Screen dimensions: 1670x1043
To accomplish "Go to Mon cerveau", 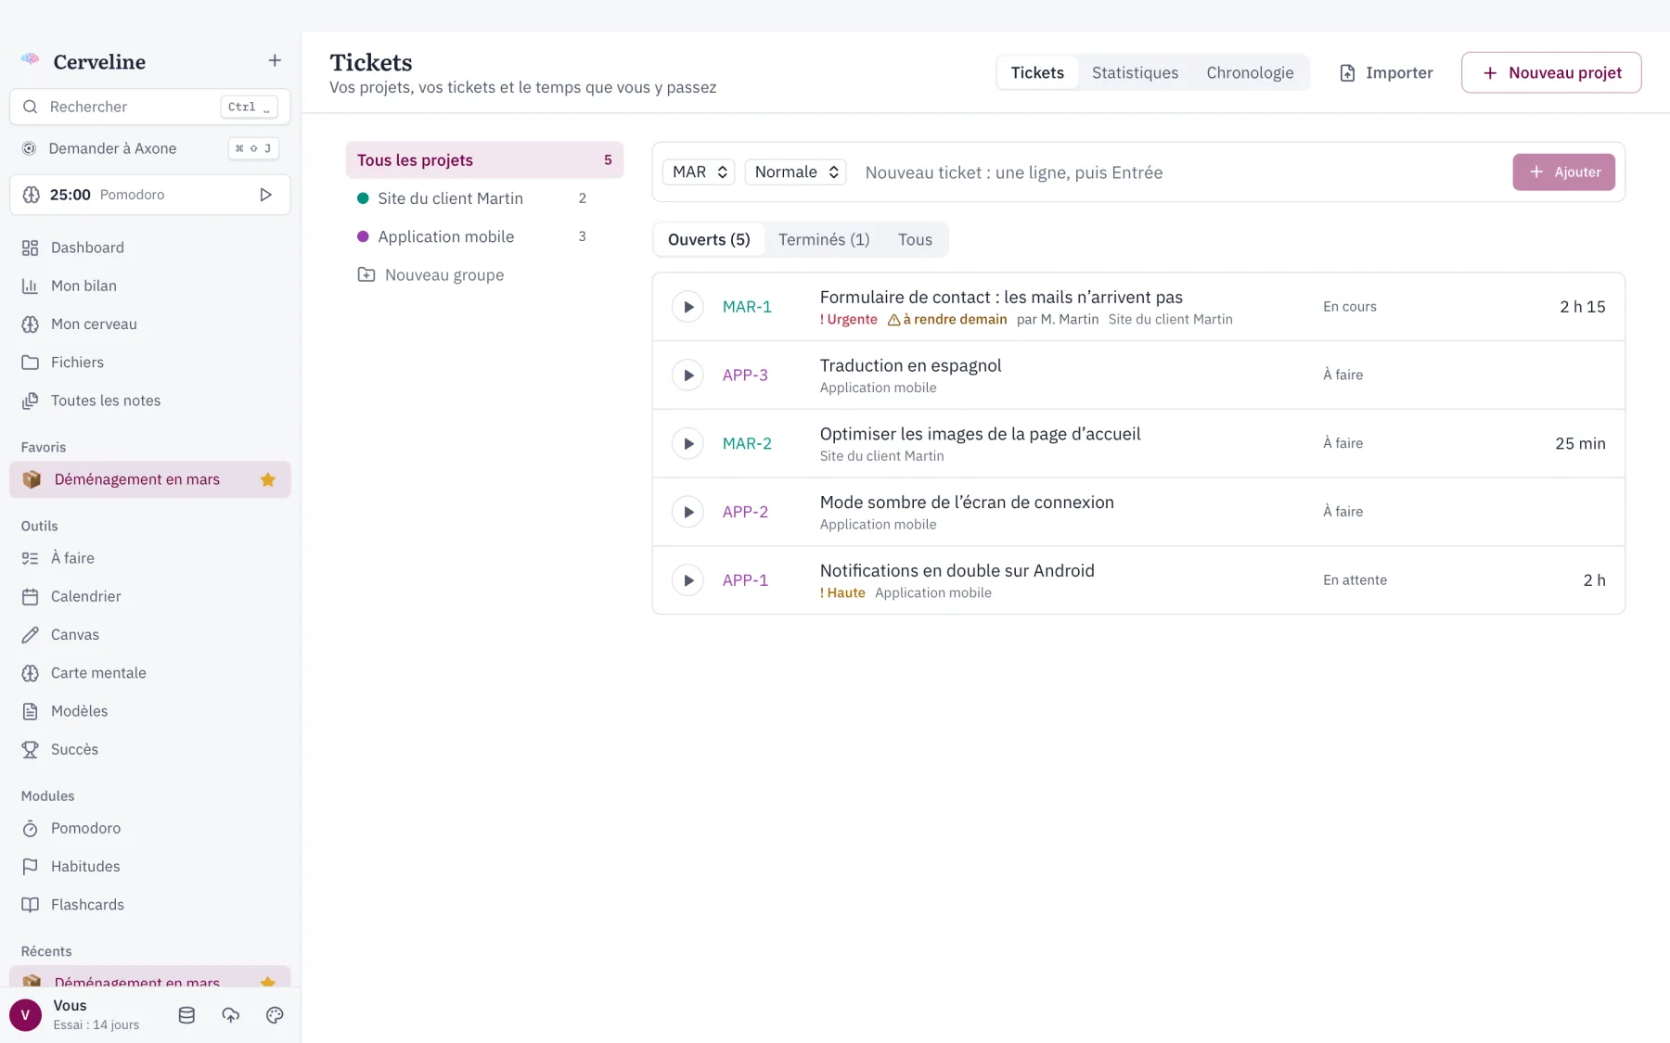I will click(x=150, y=324).
